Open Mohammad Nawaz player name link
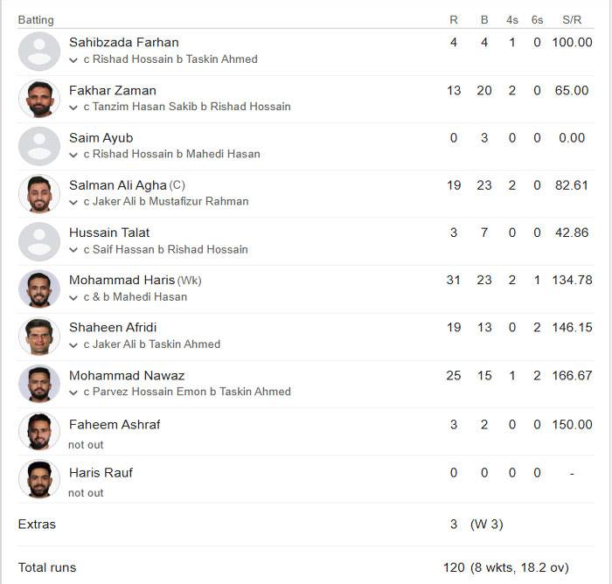The width and height of the screenshot is (612, 584). click(x=127, y=375)
